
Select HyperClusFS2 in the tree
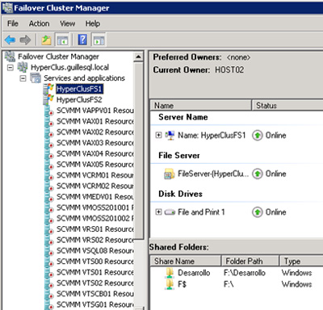79,100
